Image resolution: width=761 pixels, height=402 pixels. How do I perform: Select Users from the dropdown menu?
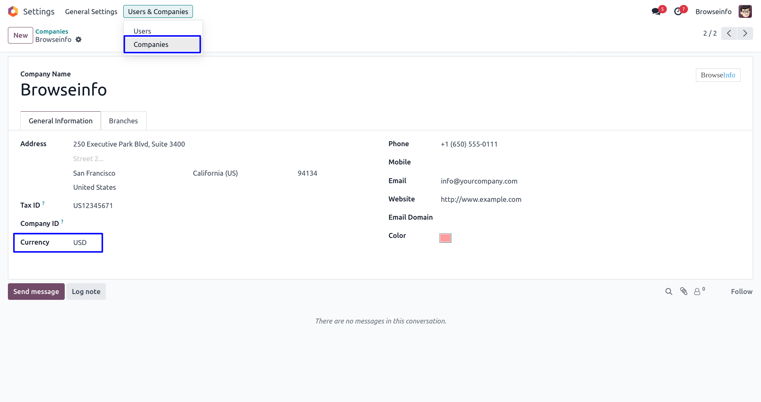[x=142, y=31]
